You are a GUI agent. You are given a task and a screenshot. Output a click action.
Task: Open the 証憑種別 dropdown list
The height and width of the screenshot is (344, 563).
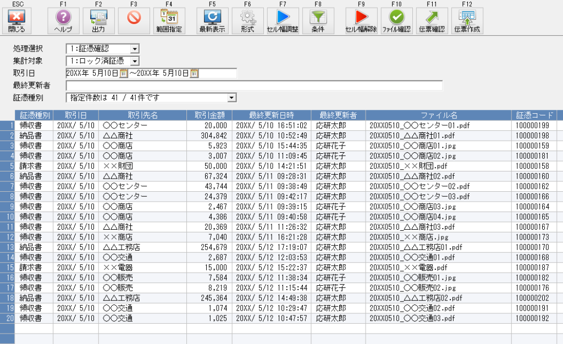231,97
